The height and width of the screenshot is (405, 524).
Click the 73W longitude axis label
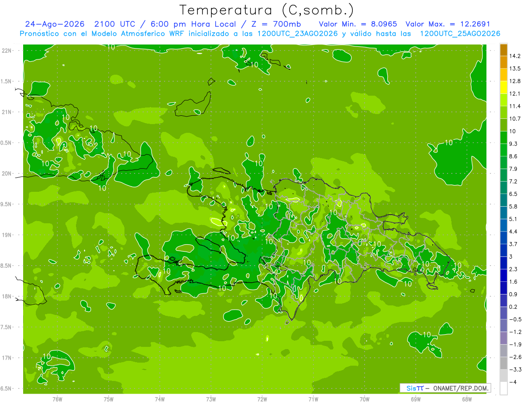tap(211, 399)
